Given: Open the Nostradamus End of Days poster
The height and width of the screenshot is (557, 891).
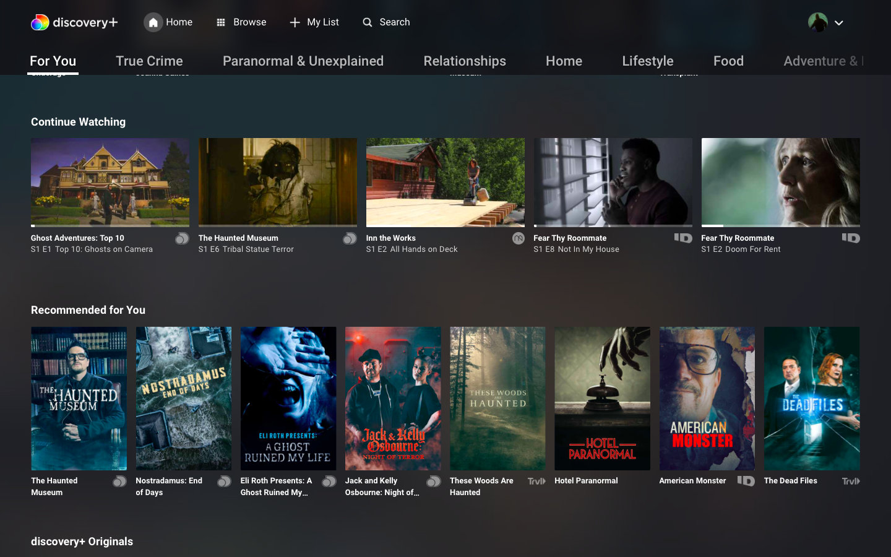Looking at the screenshot, I should 184,399.
